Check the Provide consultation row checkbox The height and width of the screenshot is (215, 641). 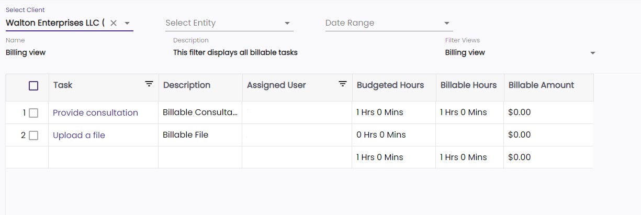tap(33, 113)
